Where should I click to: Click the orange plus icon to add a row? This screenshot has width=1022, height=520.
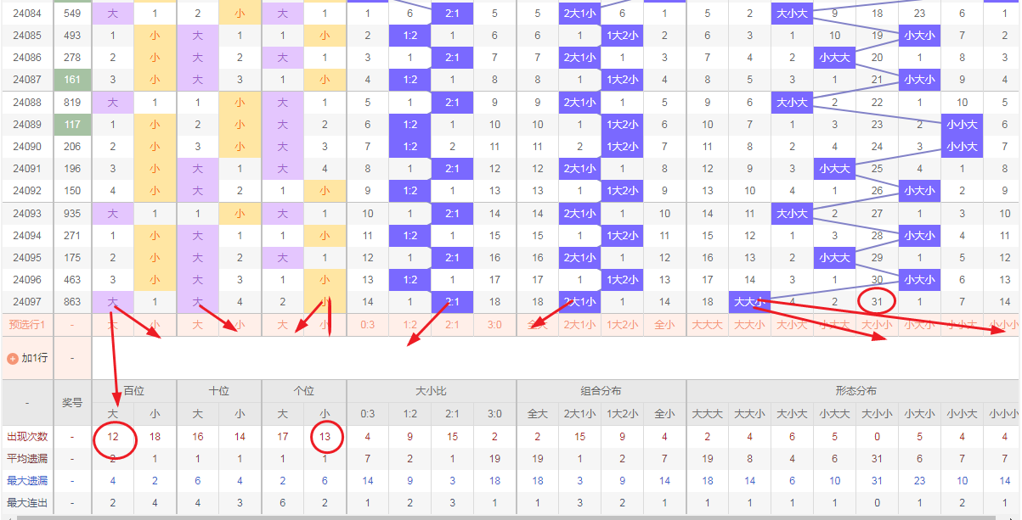pyautogui.click(x=12, y=358)
